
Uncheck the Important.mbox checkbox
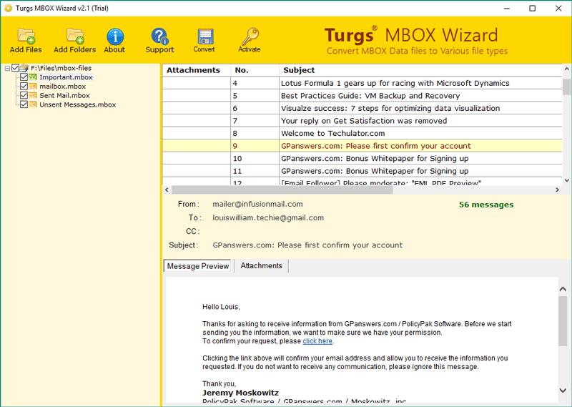24,77
